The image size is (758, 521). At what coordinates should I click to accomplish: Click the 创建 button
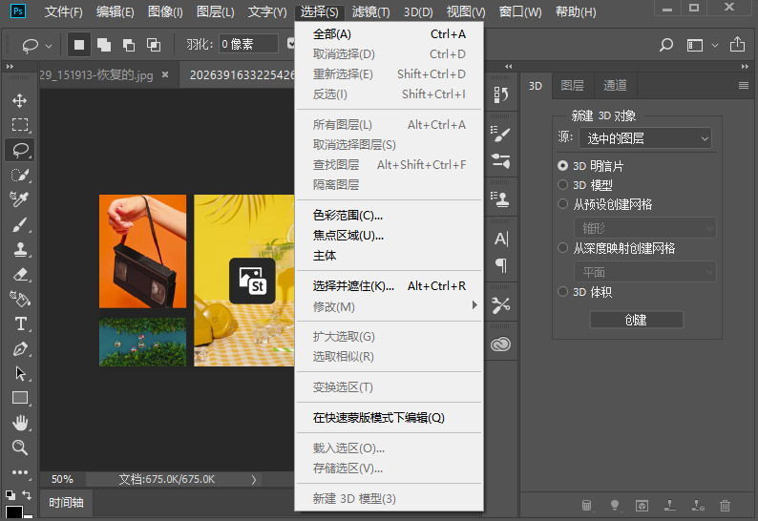(x=636, y=320)
